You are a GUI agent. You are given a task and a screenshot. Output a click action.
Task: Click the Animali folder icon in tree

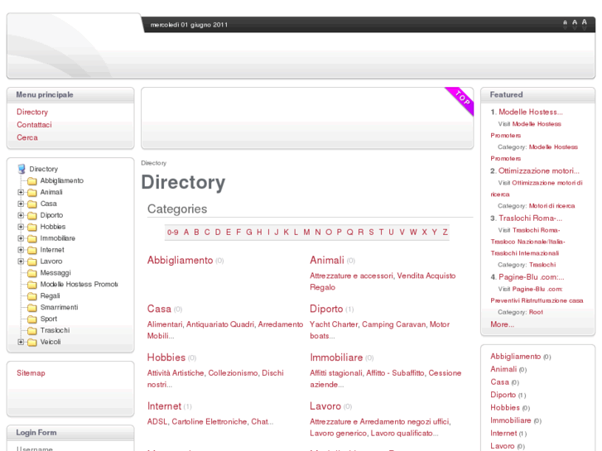(32, 192)
